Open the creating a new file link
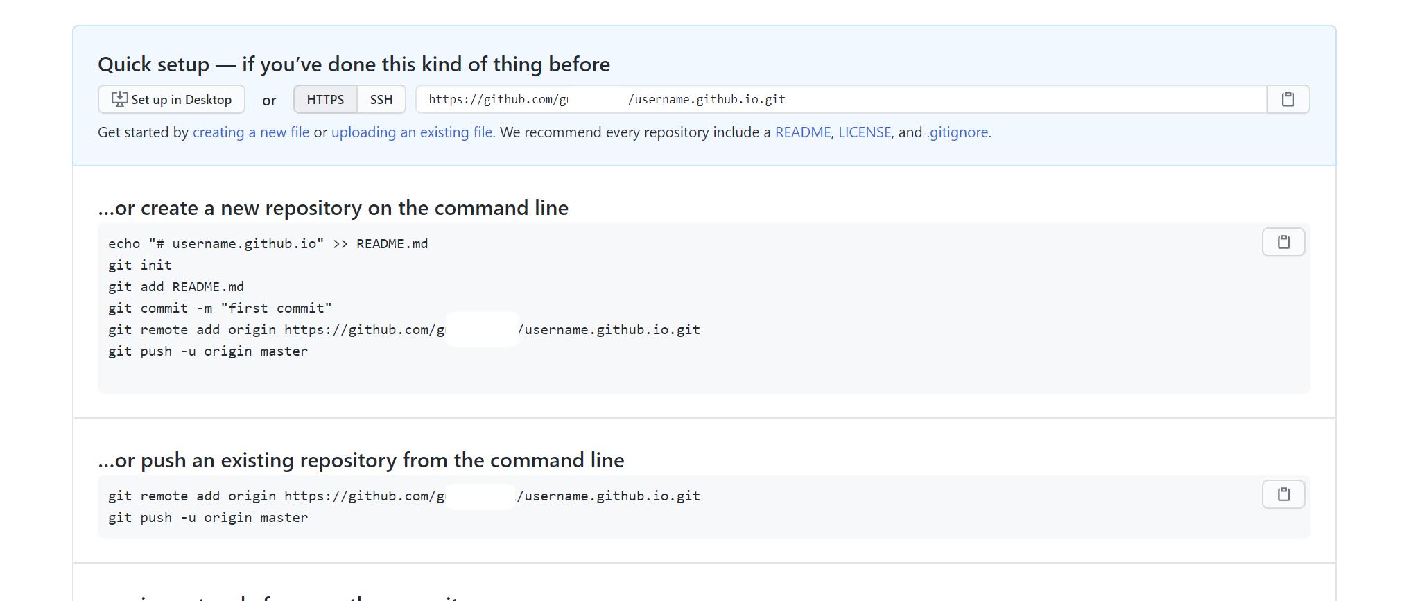 point(251,132)
